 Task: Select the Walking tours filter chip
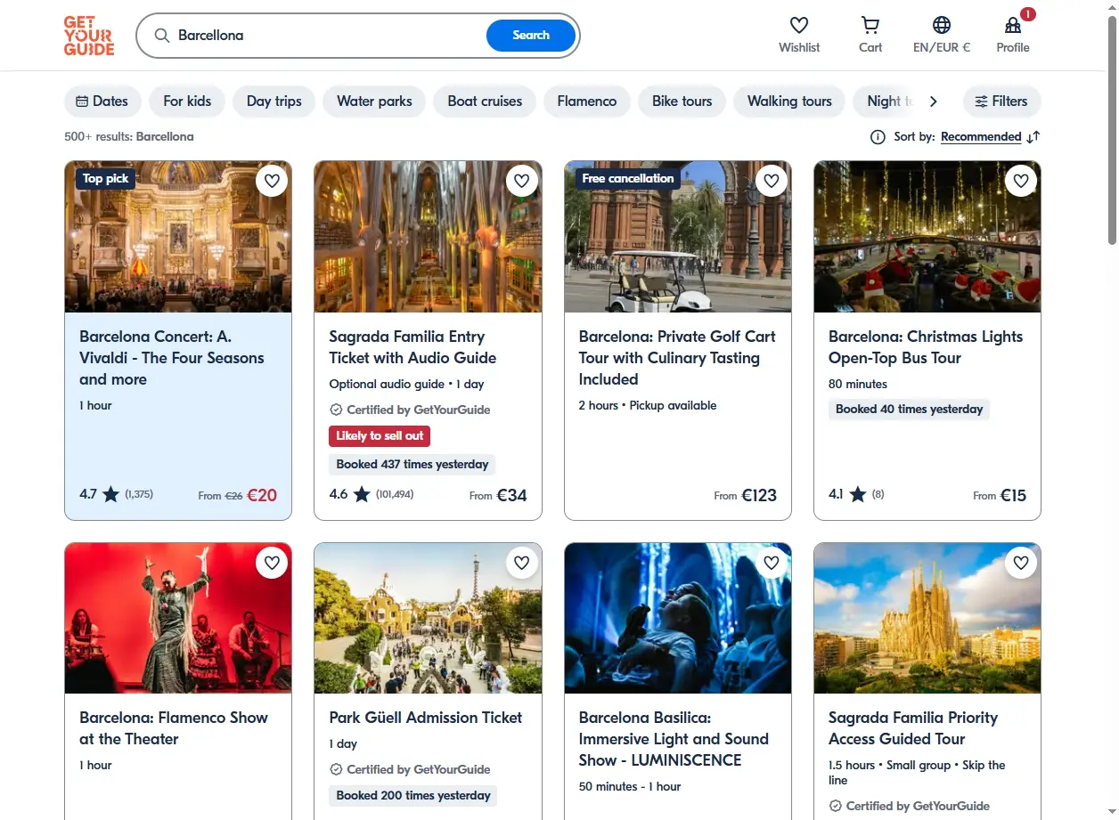[789, 101]
